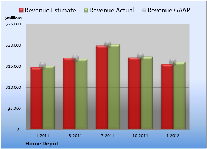Click the red Revenue Estimate legend swatch
The image size is (207, 149).
click(x=21, y=11)
